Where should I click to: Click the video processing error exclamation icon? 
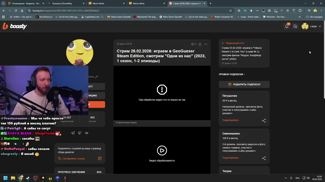point(162,89)
